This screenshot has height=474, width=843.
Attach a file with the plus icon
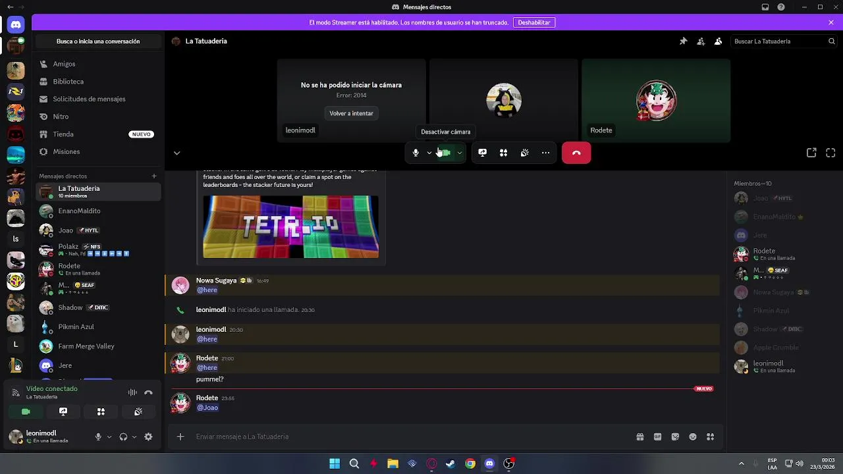(x=180, y=436)
